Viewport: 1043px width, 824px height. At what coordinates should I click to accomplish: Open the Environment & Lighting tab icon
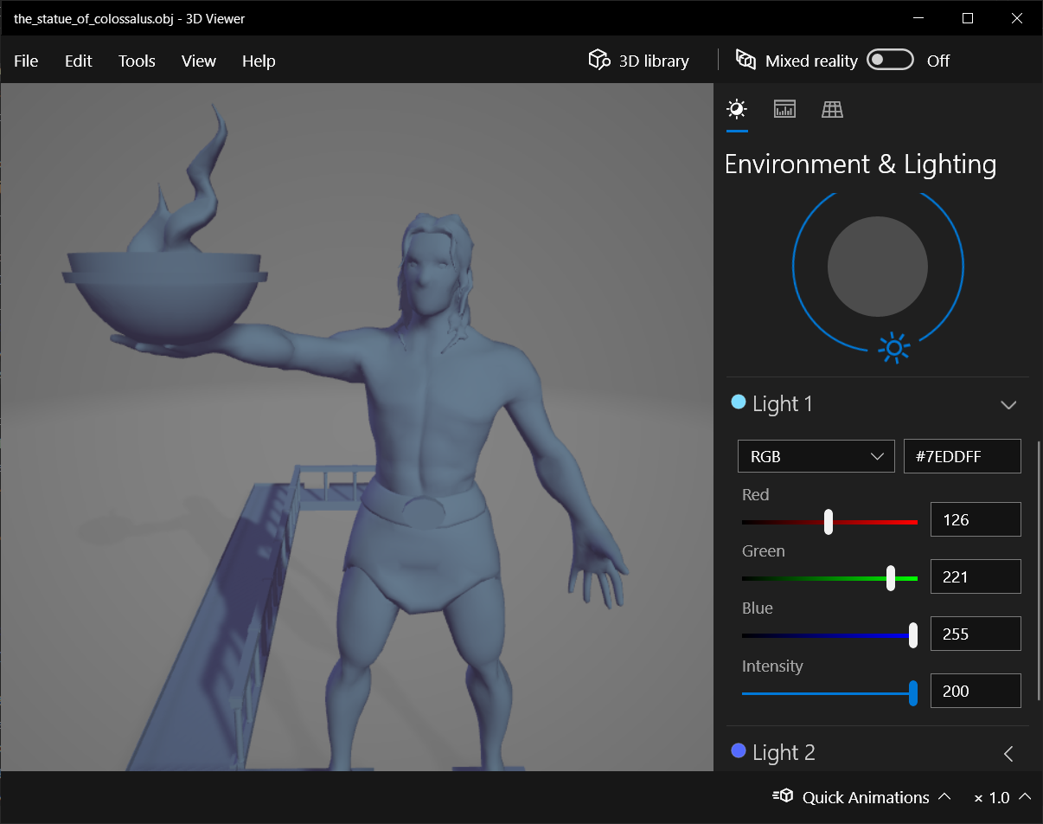(x=737, y=109)
